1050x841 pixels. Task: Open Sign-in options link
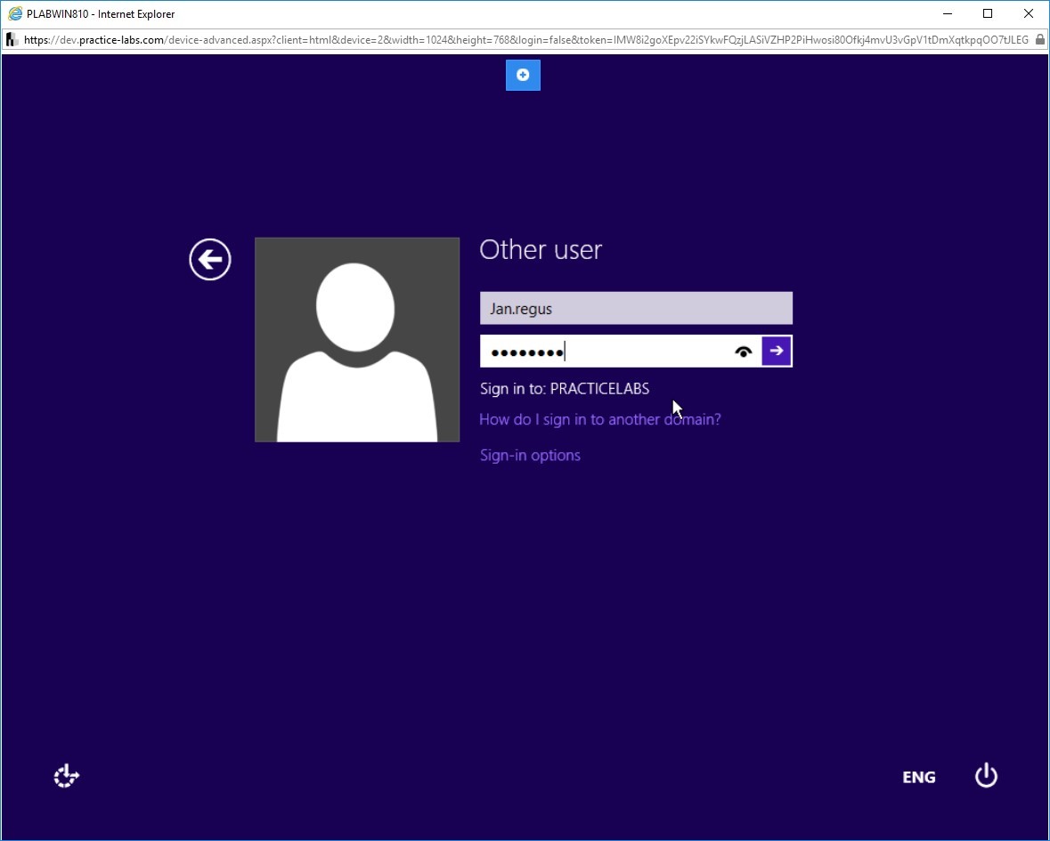pyautogui.click(x=531, y=455)
